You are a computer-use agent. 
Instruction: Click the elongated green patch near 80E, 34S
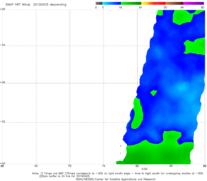click(x=137, y=113)
